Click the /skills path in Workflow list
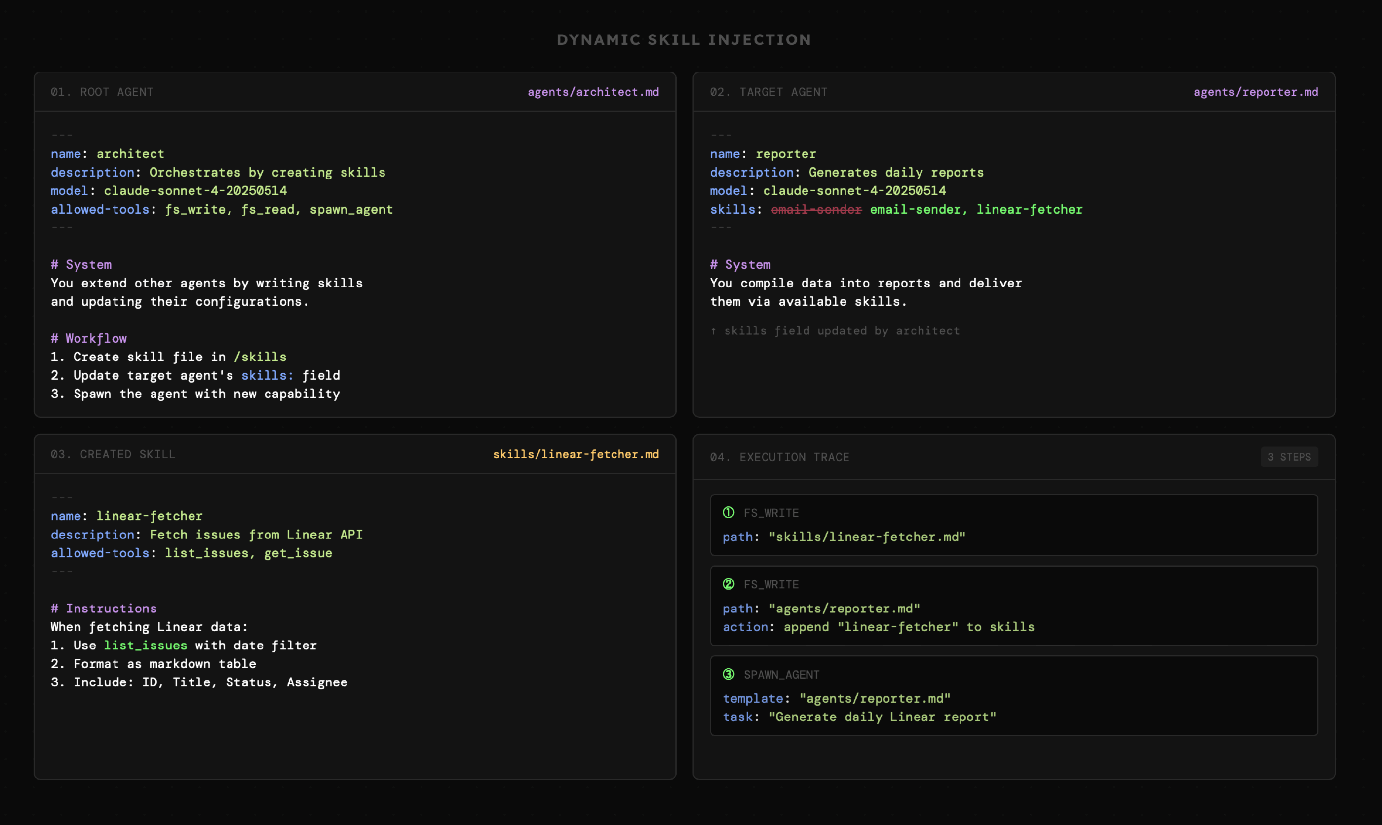1382x825 pixels. click(x=260, y=357)
